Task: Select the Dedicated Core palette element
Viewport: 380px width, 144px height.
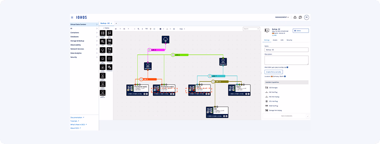Action: [x=103, y=34]
